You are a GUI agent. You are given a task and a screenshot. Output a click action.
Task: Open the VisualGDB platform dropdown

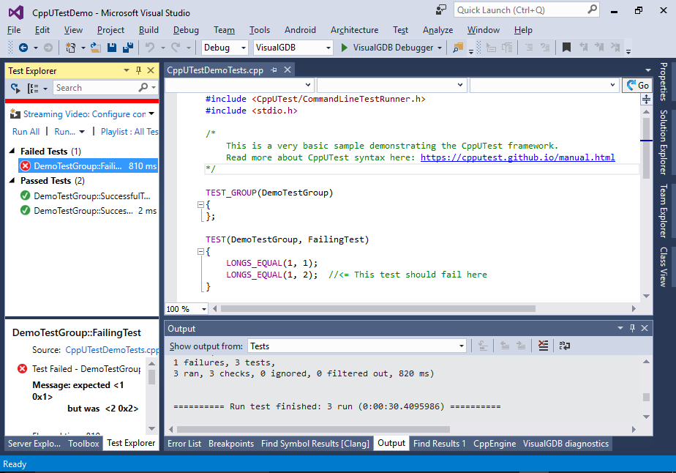coord(328,48)
